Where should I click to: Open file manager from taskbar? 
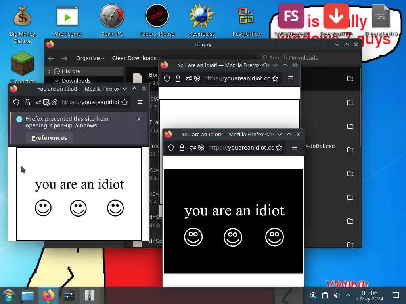click(x=28, y=295)
